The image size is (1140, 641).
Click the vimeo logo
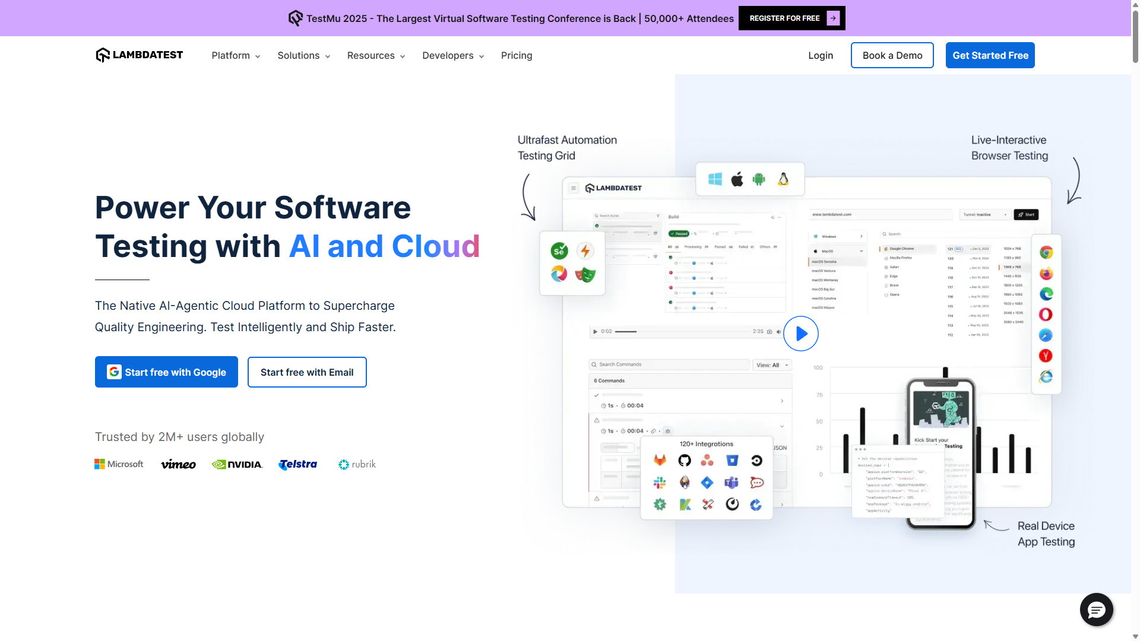pyautogui.click(x=178, y=464)
